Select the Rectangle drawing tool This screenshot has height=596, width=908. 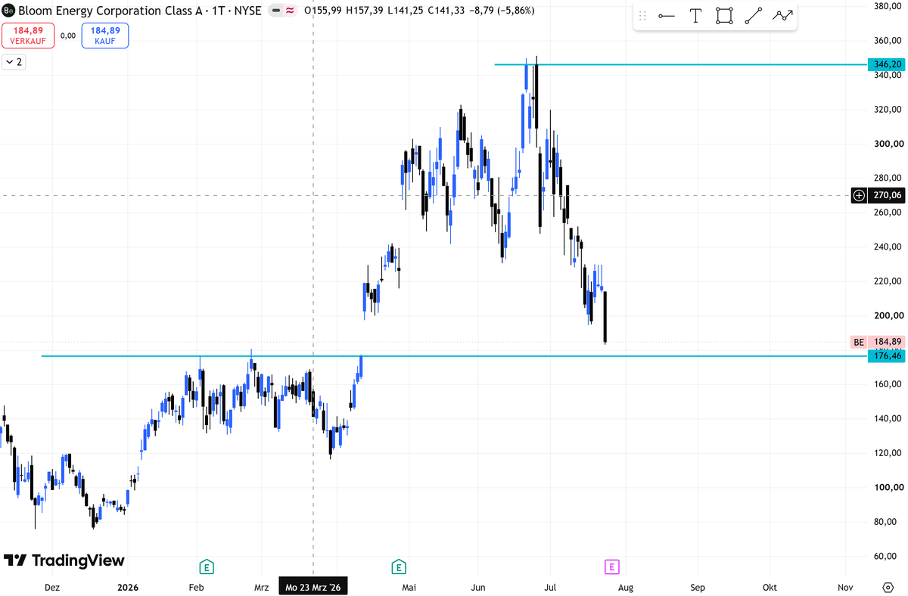click(x=724, y=16)
